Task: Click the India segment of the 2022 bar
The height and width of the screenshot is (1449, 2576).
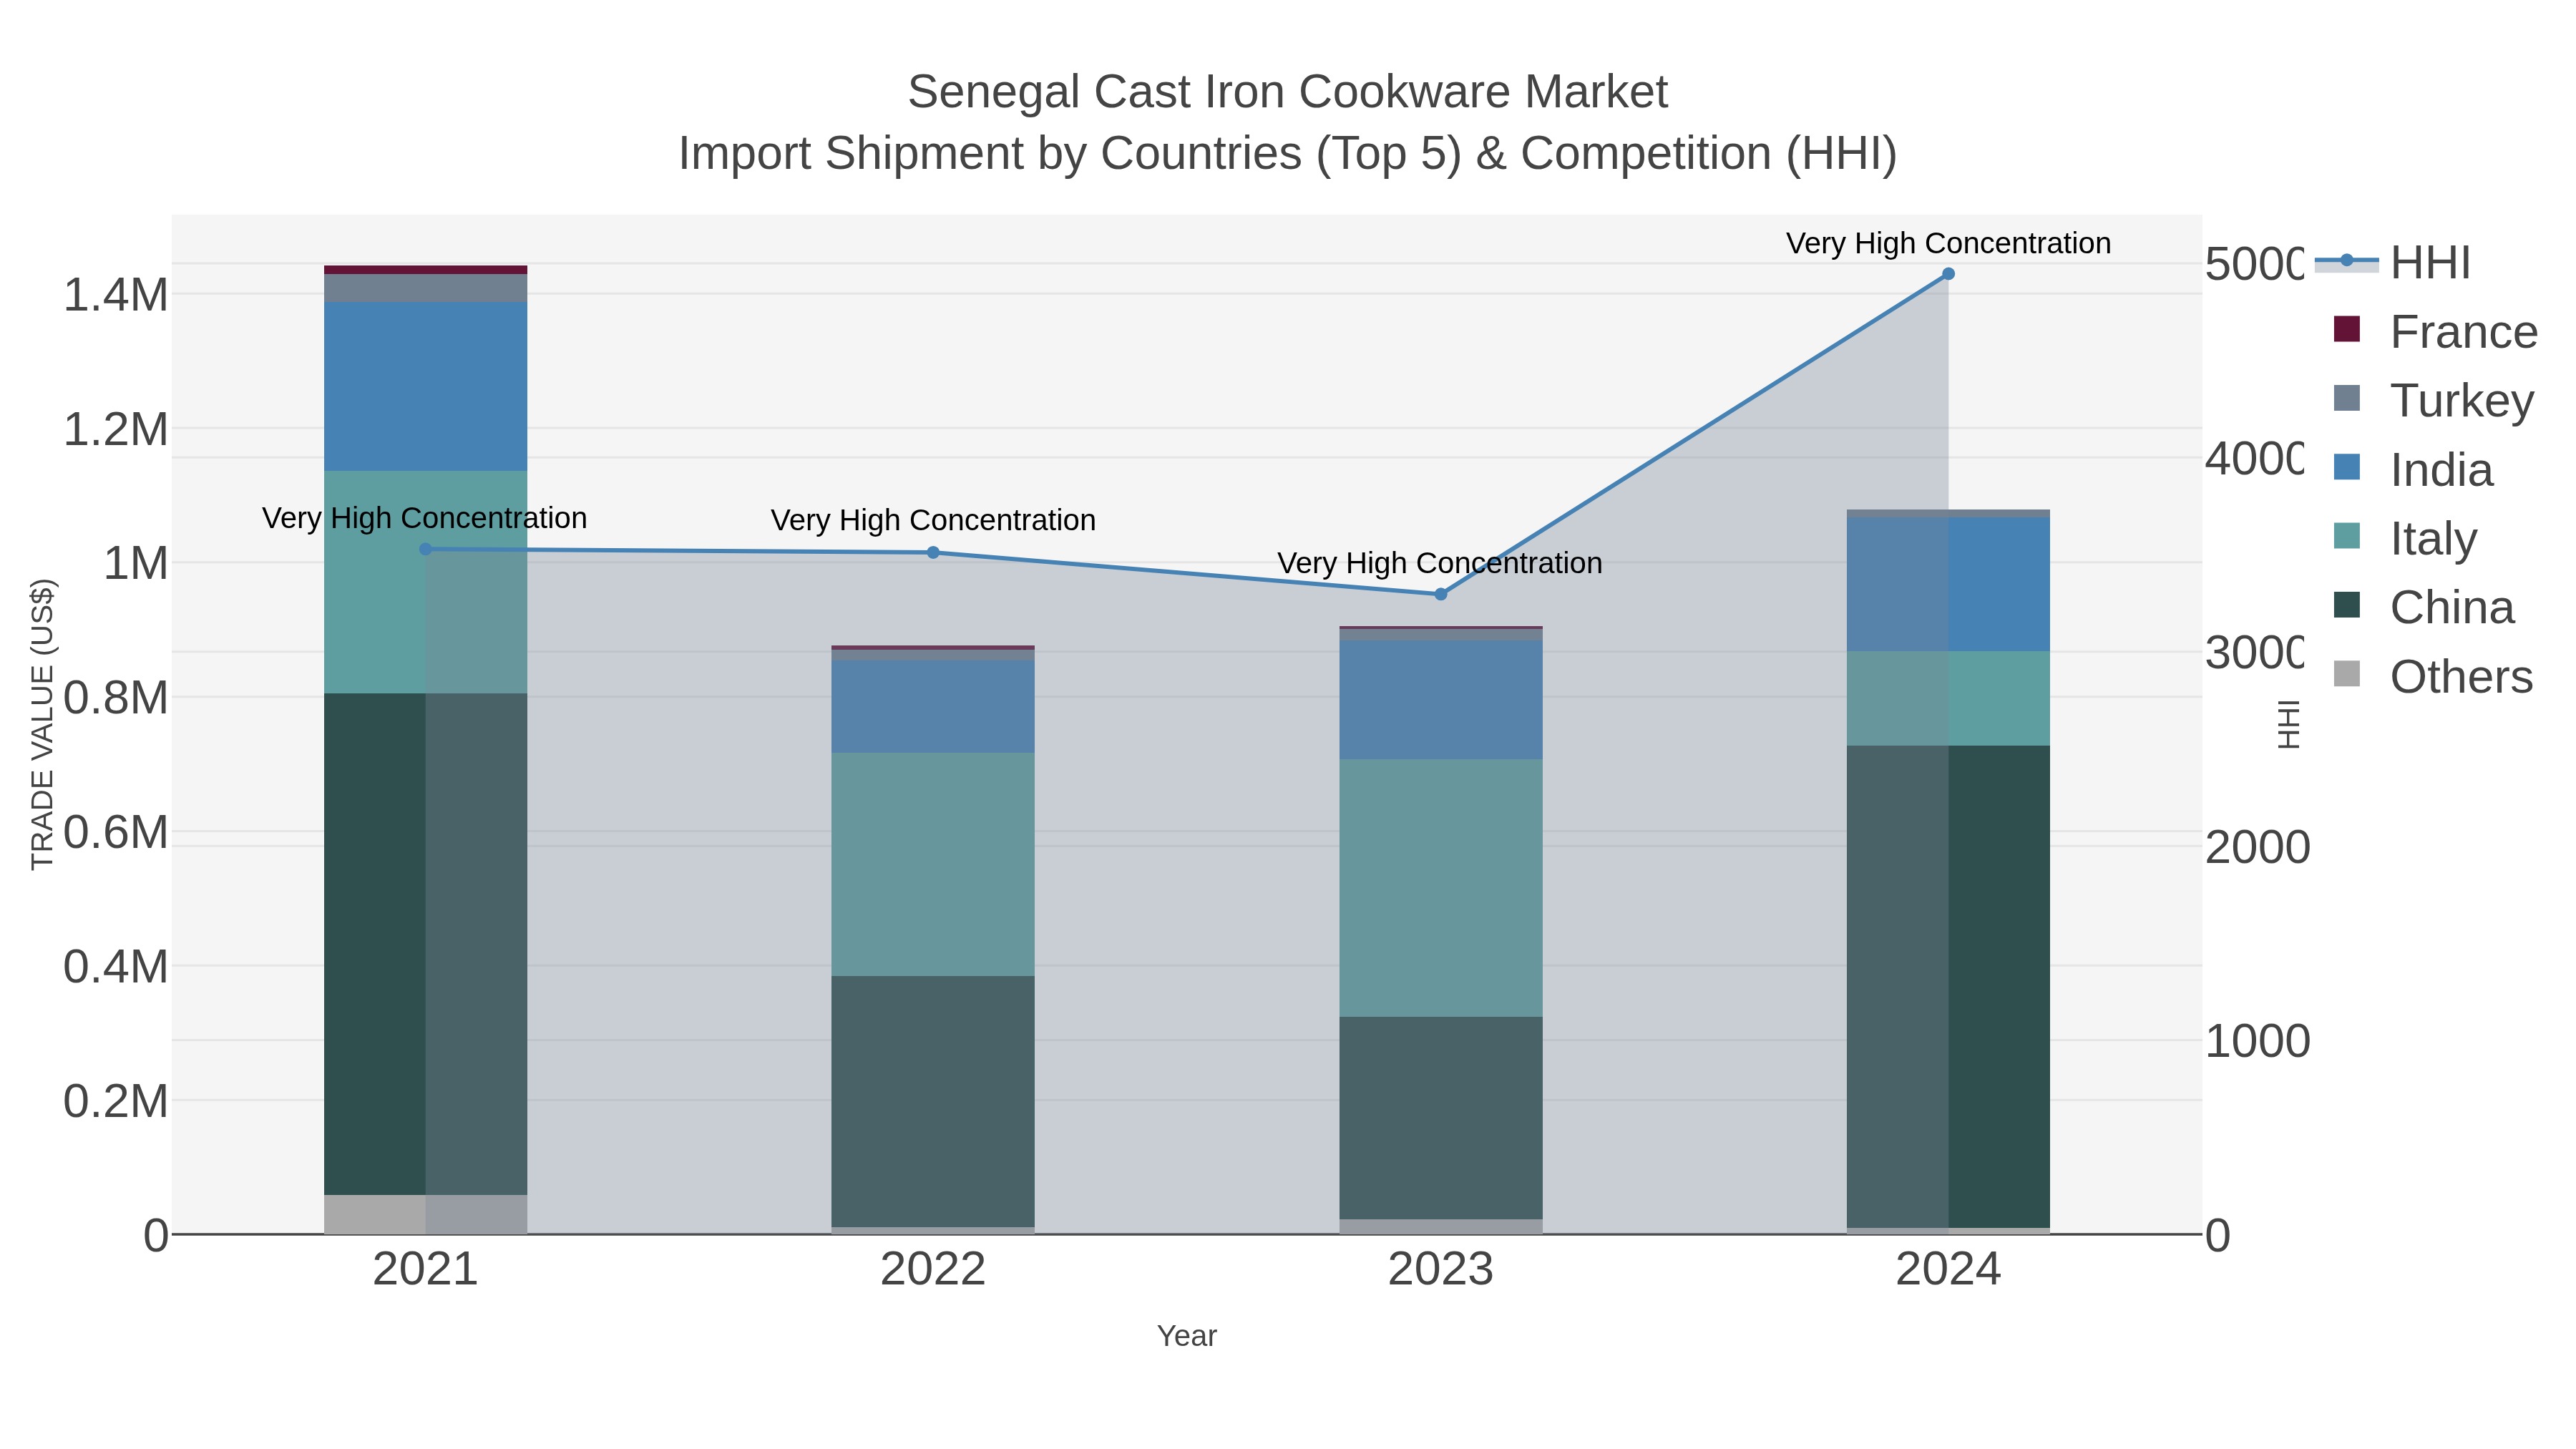Action: 933,706
